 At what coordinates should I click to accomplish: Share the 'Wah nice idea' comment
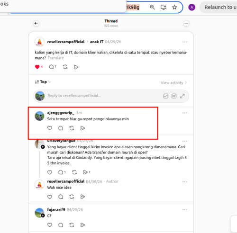click(x=82, y=197)
